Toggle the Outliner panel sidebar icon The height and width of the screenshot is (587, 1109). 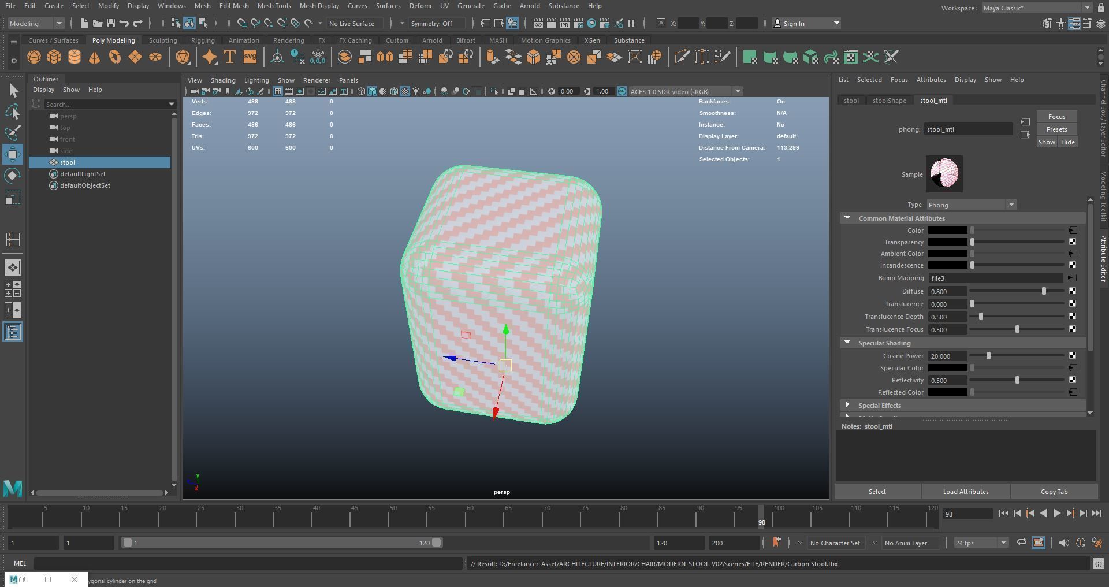(x=13, y=332)
